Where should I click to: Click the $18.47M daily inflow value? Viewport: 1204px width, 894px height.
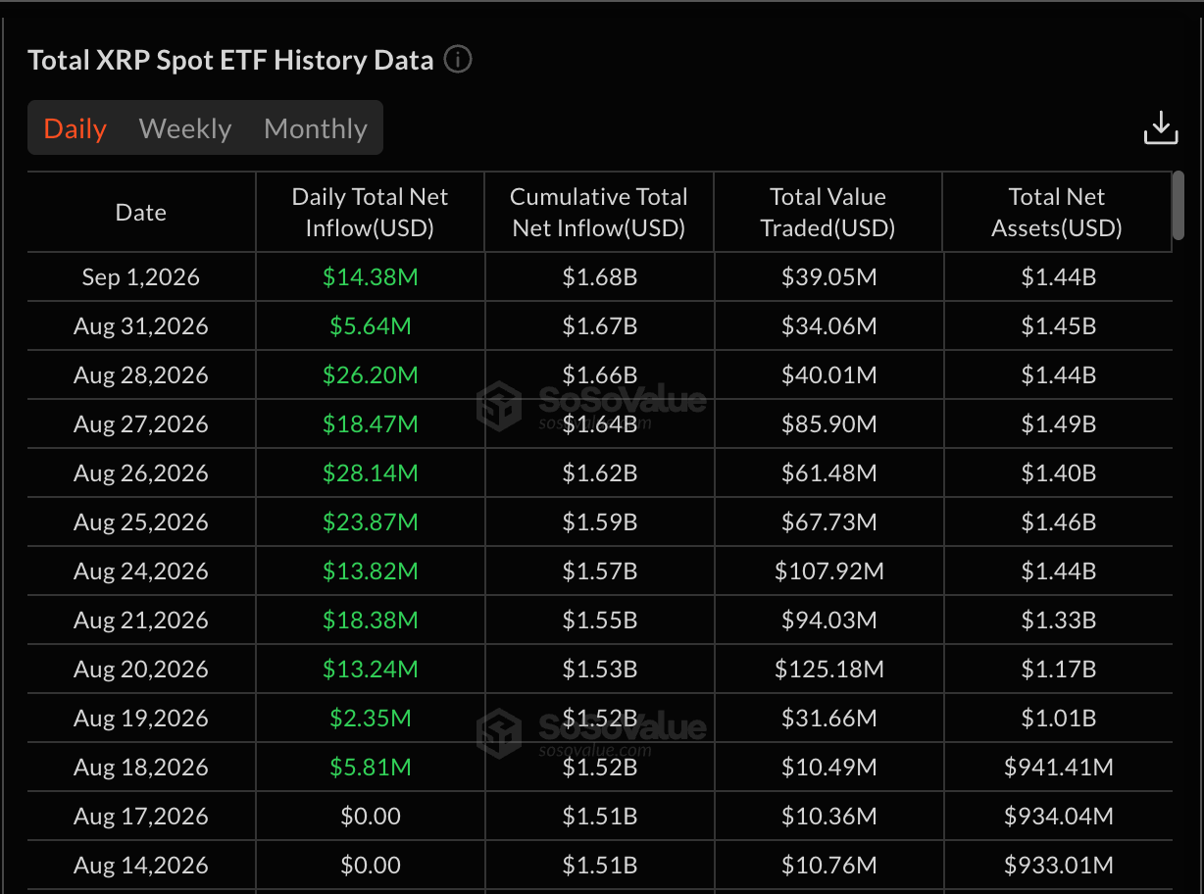click(371, 424)
